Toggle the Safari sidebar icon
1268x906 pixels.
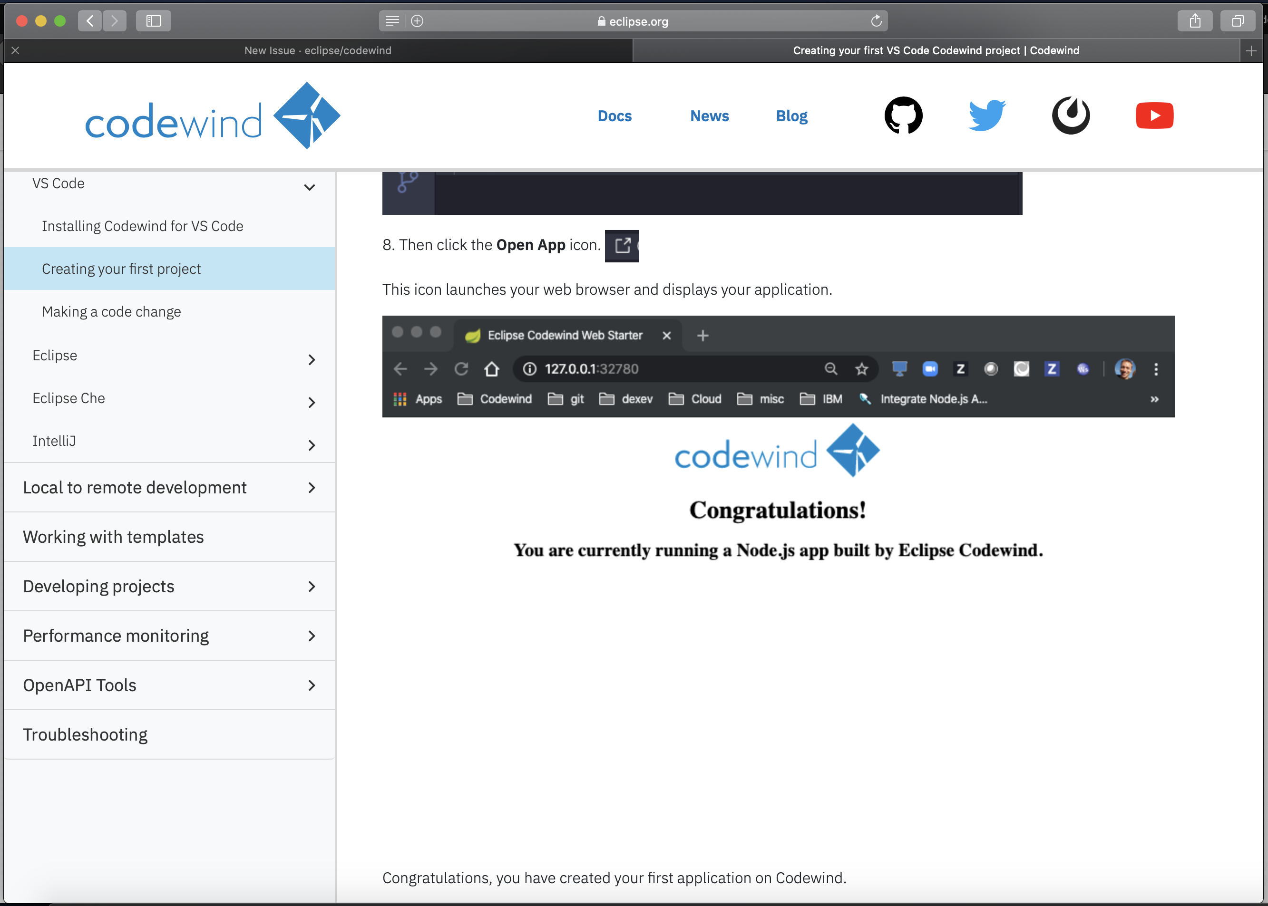pyautogui.click(x=154, y=21)
